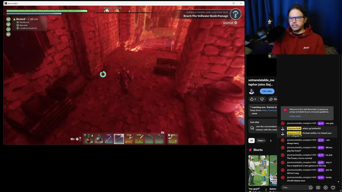The image size is (342, 192).
Task: Dislike the video with thumbs down
Action: tap(262, 99)
